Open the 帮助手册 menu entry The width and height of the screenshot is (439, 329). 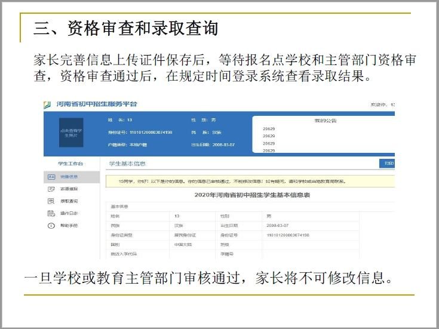69,226
